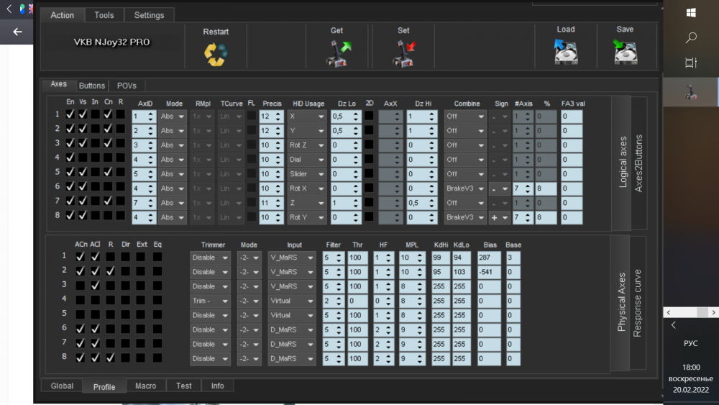Open Input dropdown for physical axis 1
Screen dimensions: 719x405
(x=292, y=258)
